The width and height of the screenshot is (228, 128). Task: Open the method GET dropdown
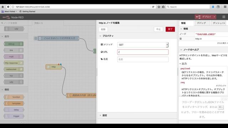pos(143,45)
